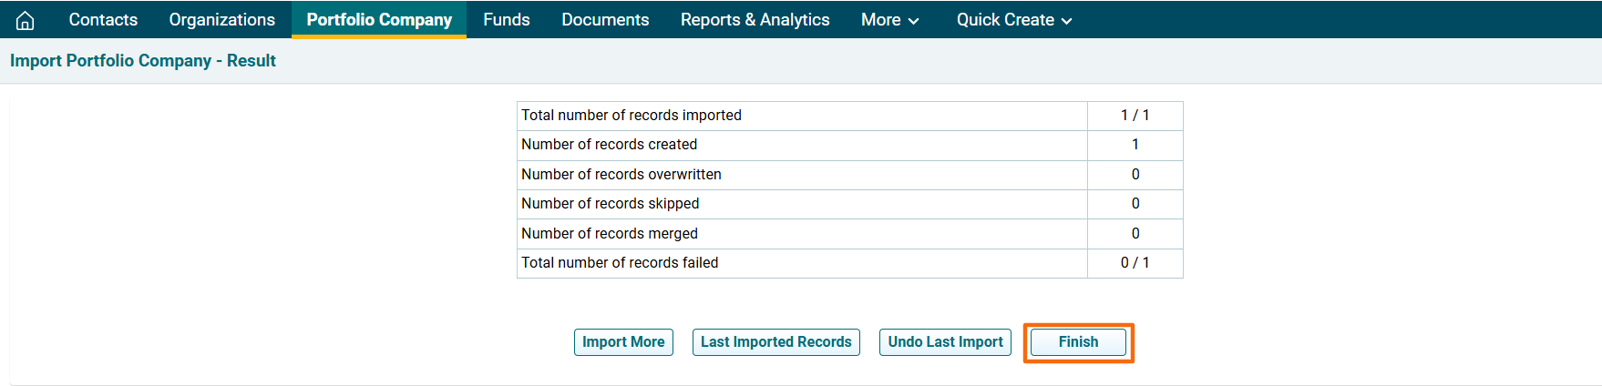
Task: Go to the Home page icon
Action: 26,20
